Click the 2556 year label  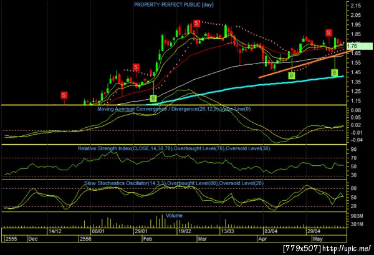coord(85,239)
